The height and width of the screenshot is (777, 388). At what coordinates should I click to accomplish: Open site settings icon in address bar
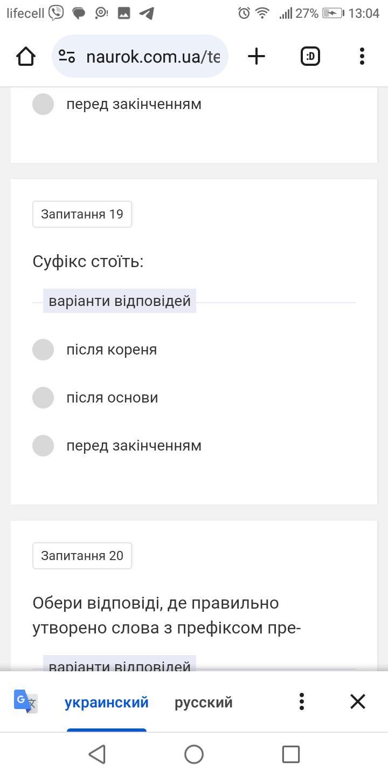tap(67, 56)
